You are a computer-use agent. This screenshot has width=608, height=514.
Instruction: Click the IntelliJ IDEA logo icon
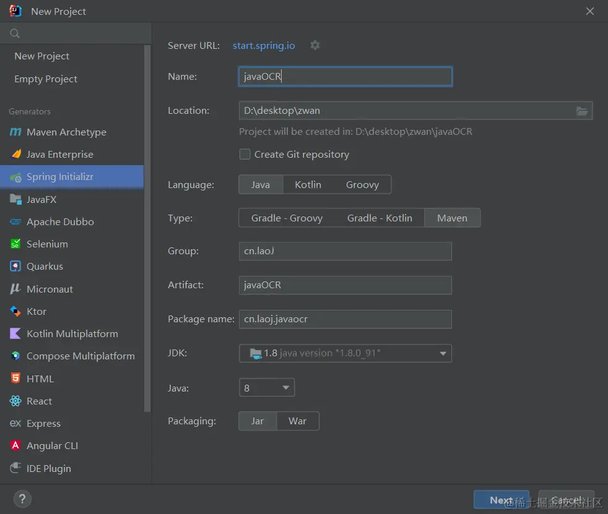tap(15, 11)
